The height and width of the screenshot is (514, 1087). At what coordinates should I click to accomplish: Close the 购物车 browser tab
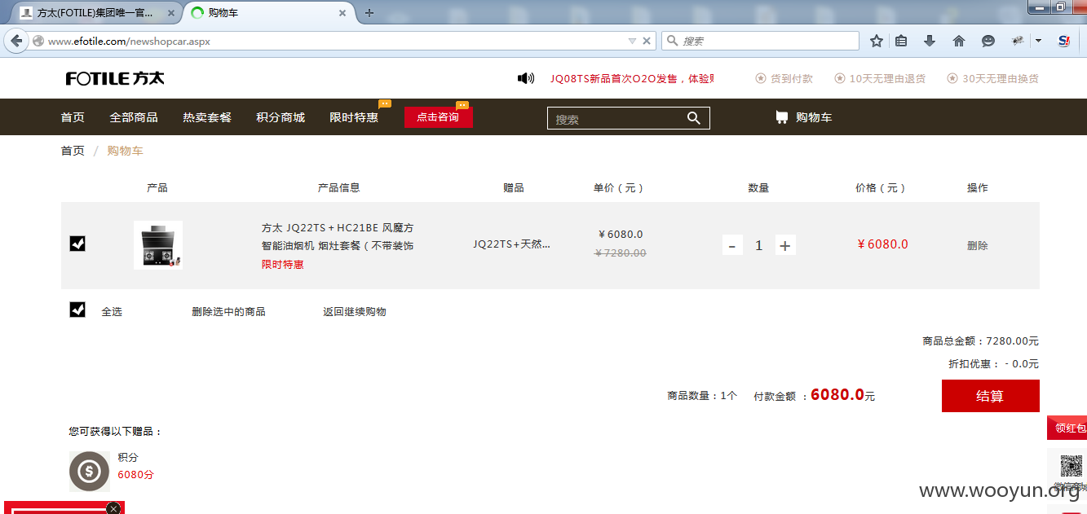coord(342,13)
